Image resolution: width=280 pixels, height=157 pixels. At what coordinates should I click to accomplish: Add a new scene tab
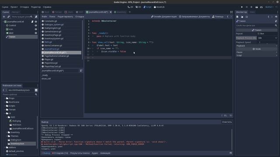point(130,12)
